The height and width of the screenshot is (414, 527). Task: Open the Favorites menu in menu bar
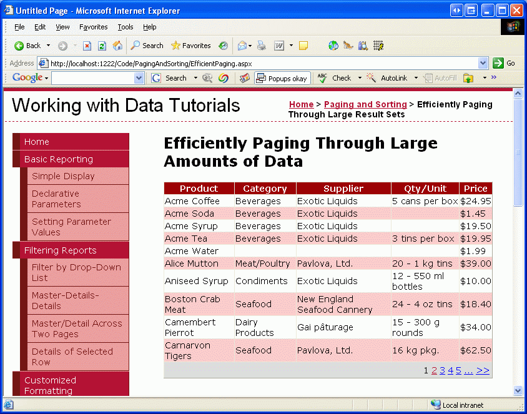pyautogui.click(x=93, y=27)
